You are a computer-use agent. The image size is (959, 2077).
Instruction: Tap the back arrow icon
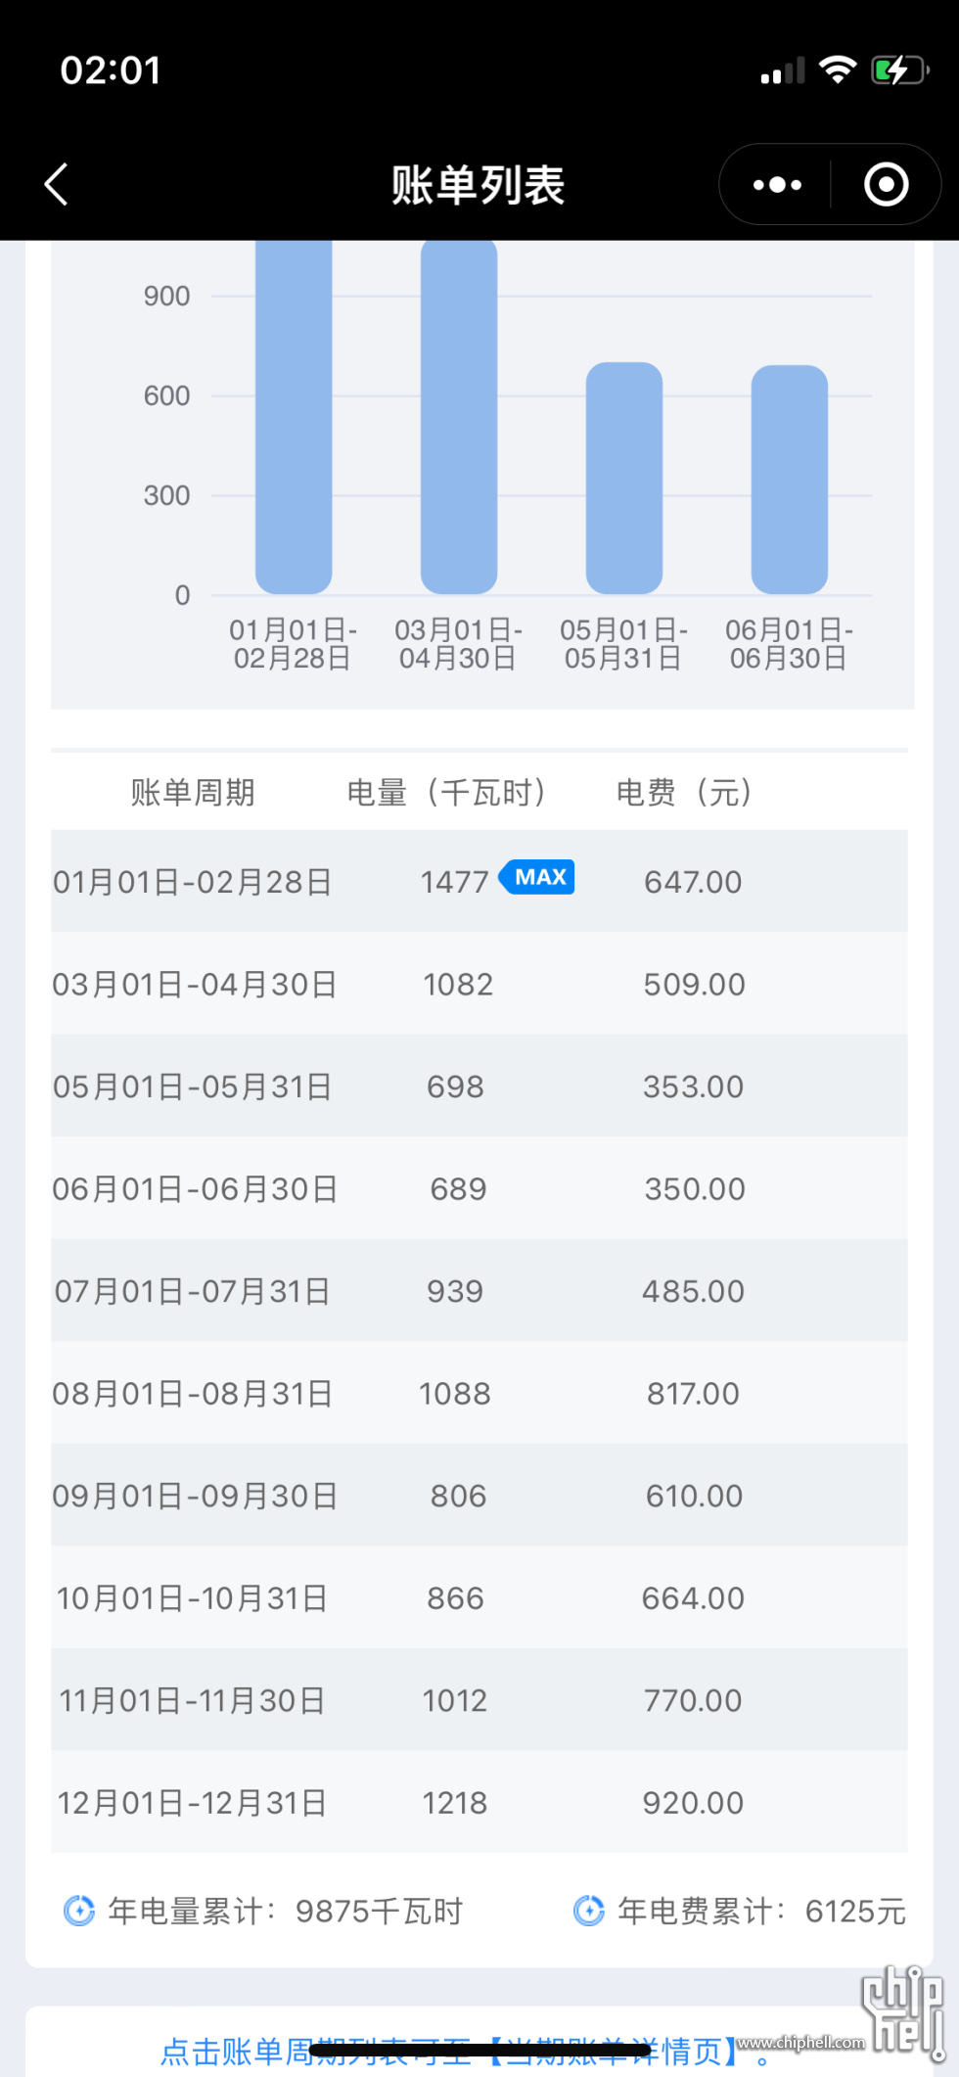[x=57, y=184]
